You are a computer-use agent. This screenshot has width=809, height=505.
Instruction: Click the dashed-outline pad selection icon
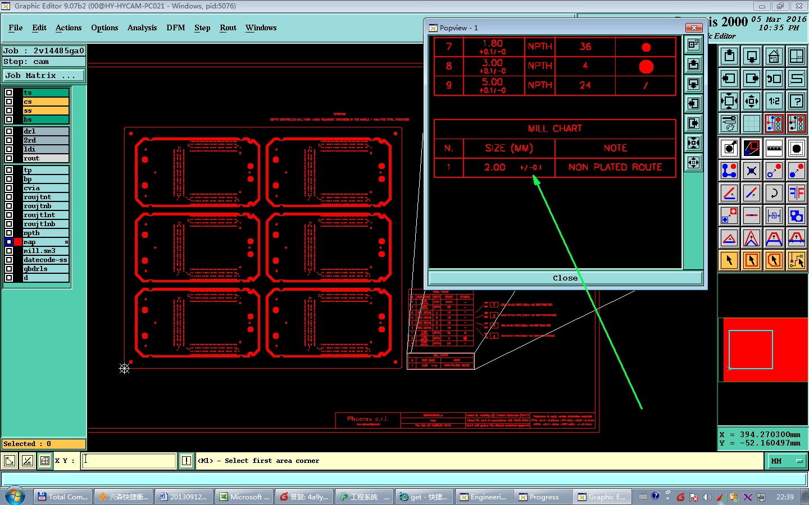click(x=797, y=148)
